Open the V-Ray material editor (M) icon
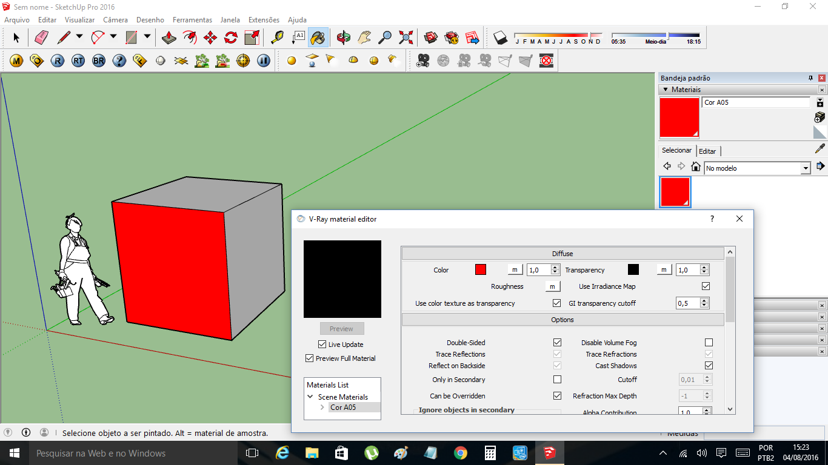The image size is (828, 465). click(x=16, y=61)
